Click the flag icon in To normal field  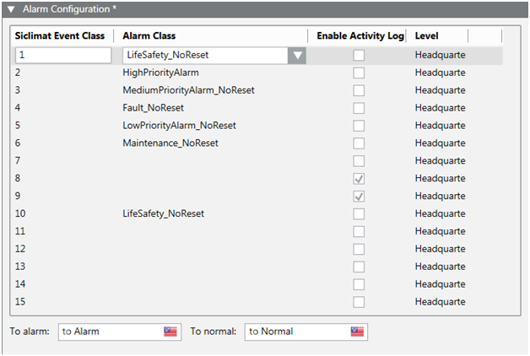tap(358, 332)
